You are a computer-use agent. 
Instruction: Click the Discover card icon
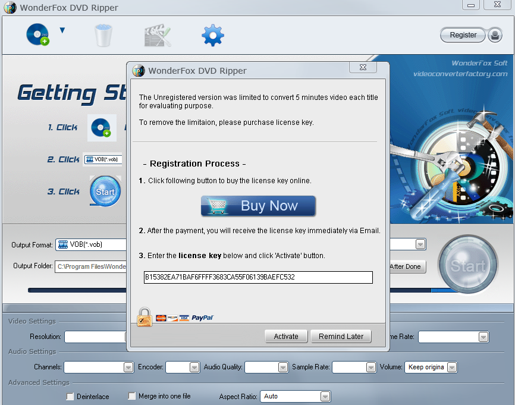(x=172, y=318)
